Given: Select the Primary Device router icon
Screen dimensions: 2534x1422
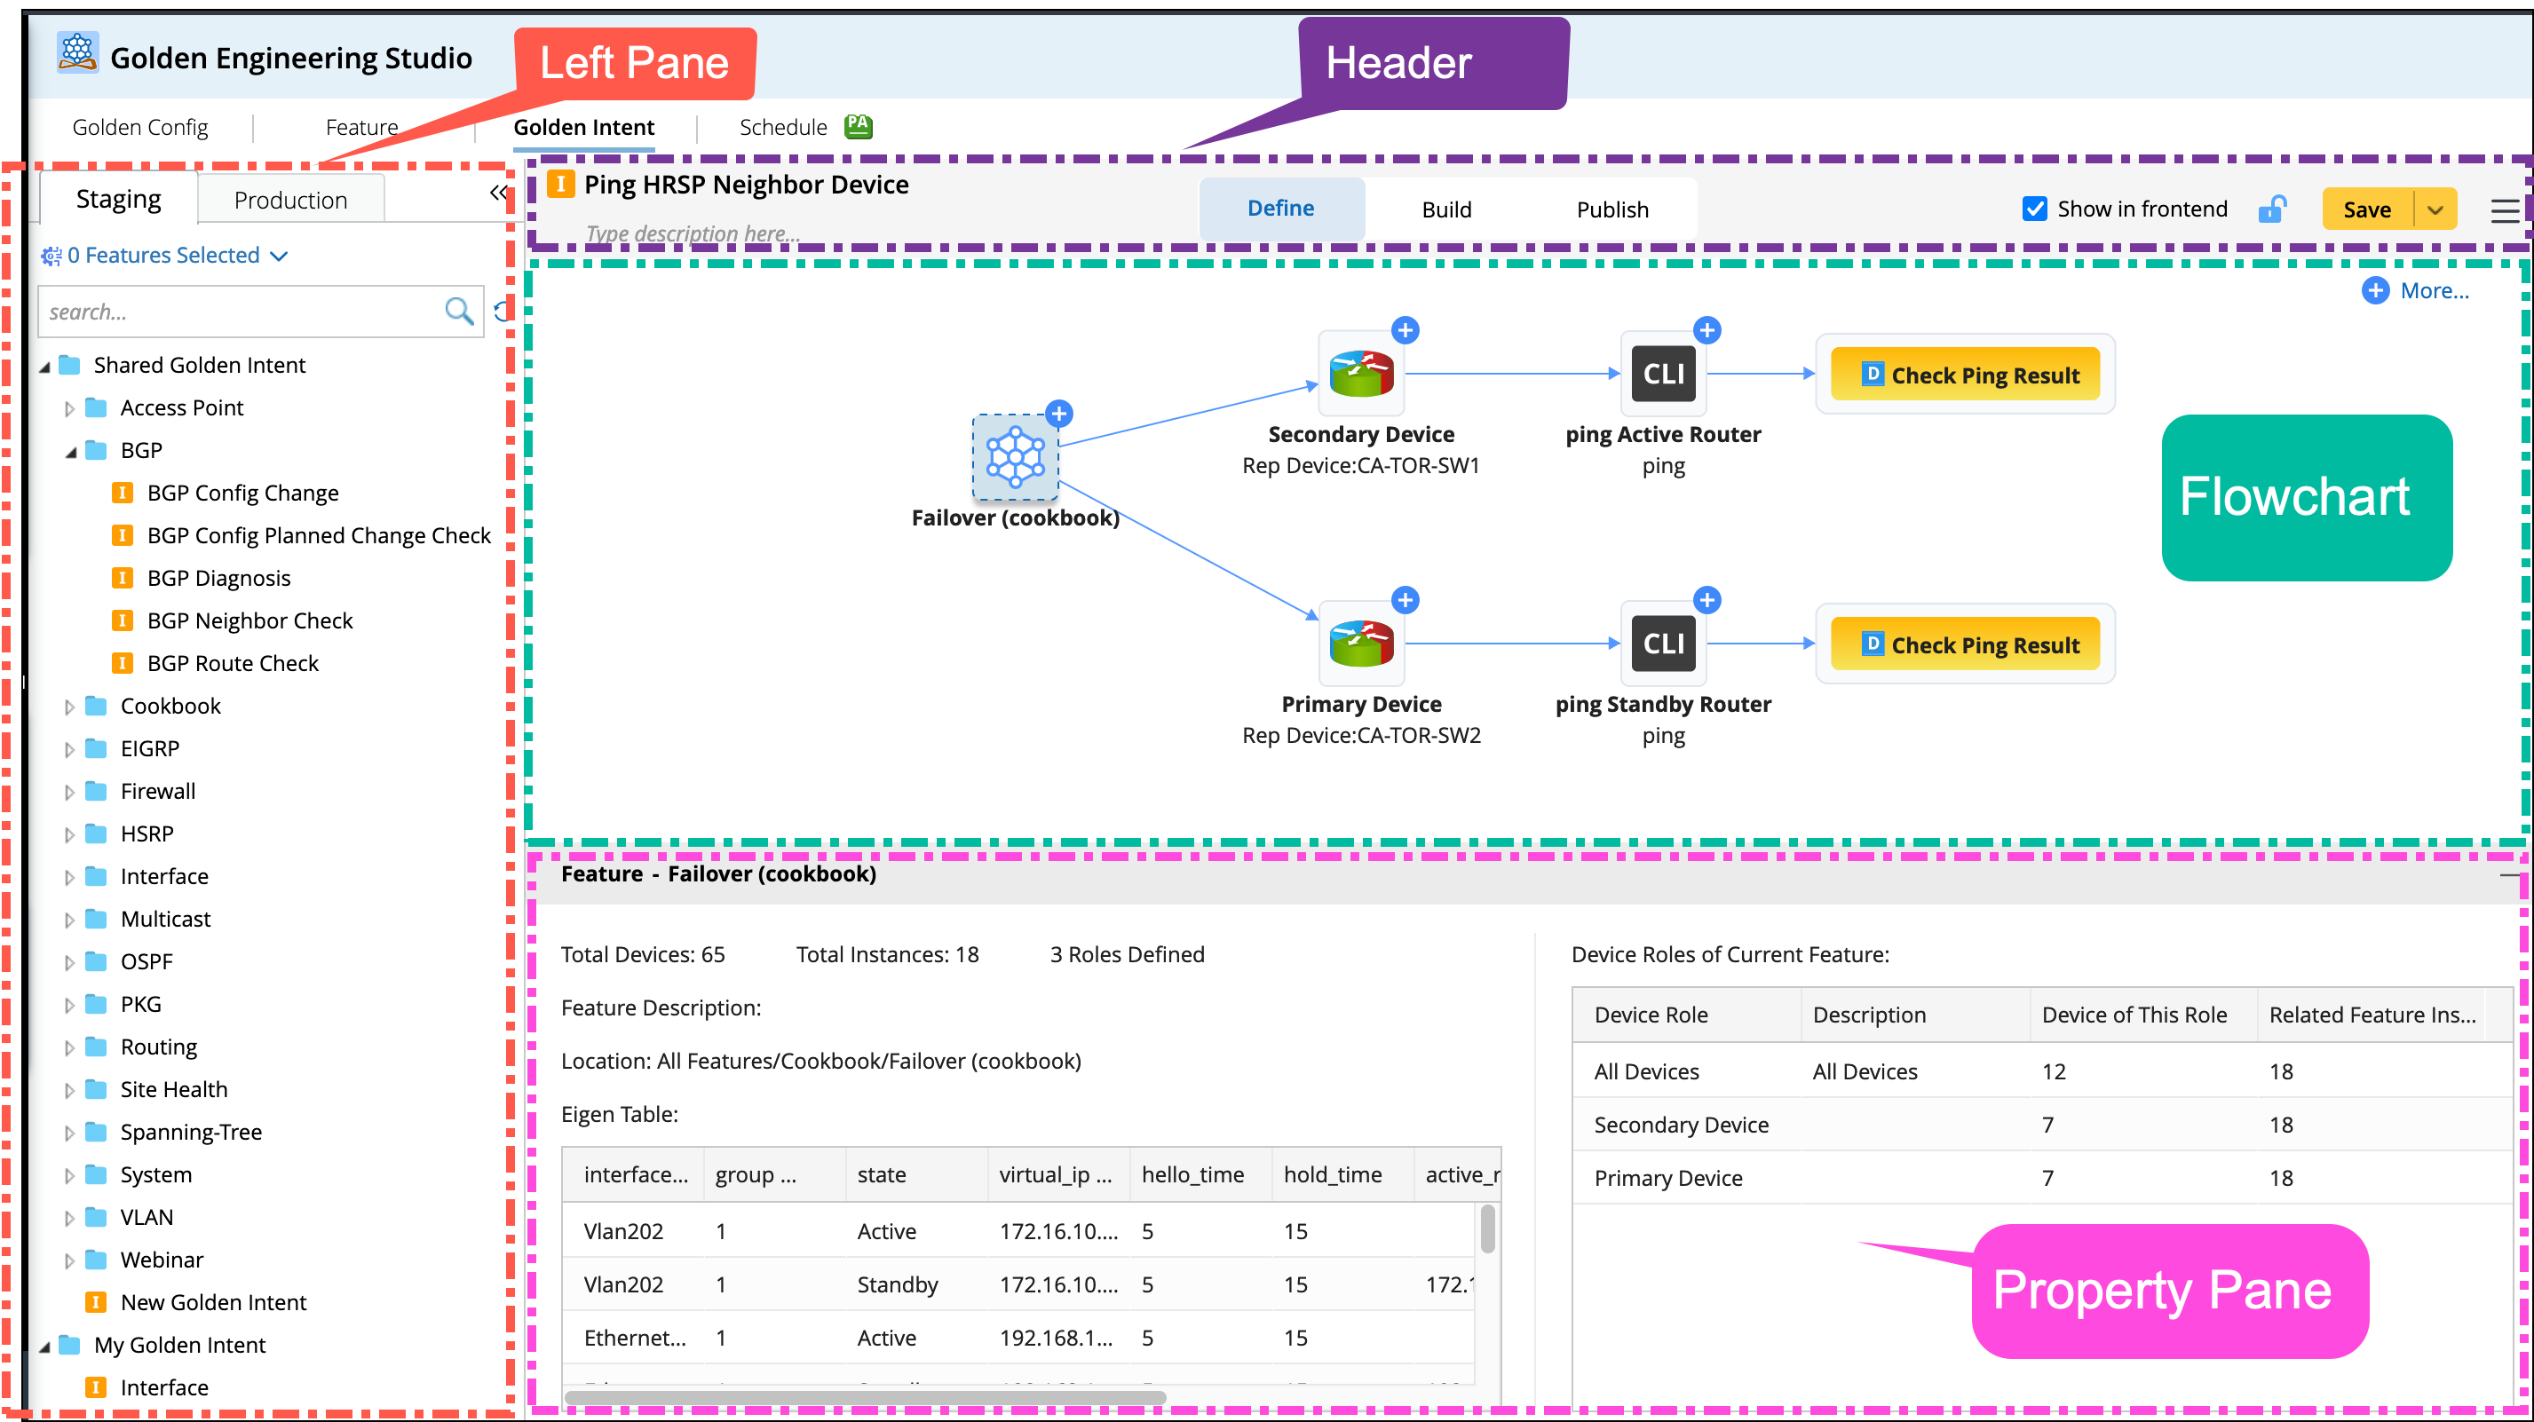Looking at the screenshot, I should (x=1360, y=644).
